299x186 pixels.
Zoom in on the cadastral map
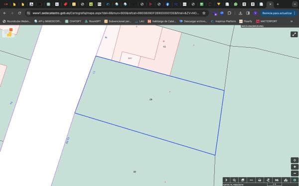295,167
